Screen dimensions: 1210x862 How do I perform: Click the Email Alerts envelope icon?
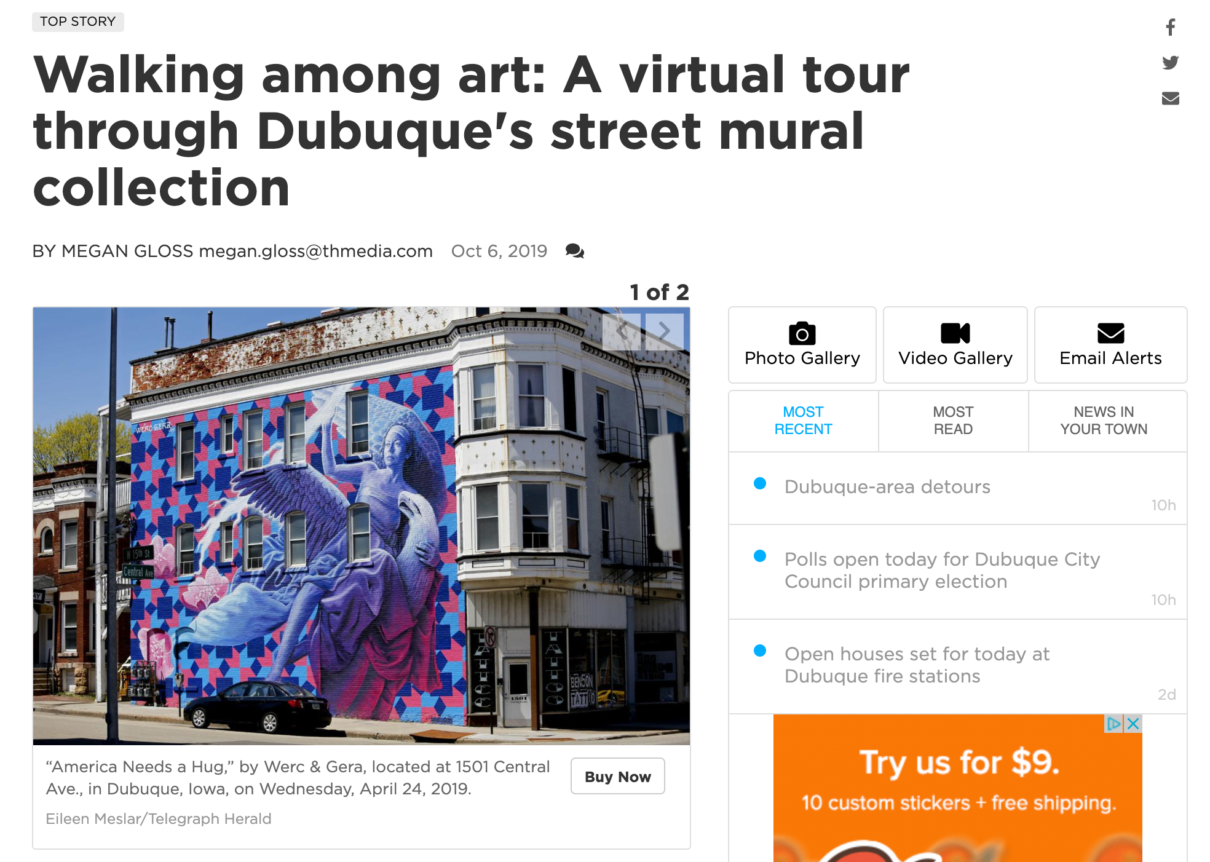coord(1110,333)
